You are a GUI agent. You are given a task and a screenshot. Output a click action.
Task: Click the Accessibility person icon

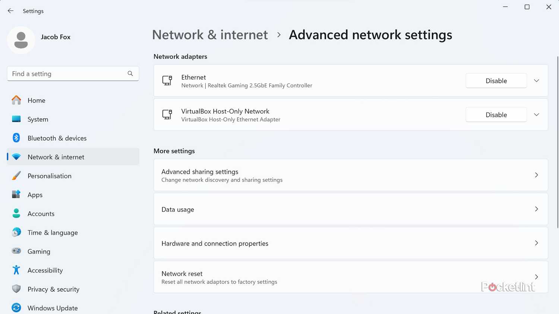16,270
